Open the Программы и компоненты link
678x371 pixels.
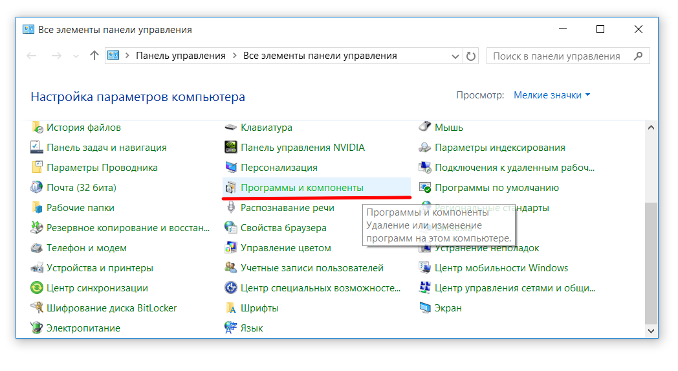301,188
